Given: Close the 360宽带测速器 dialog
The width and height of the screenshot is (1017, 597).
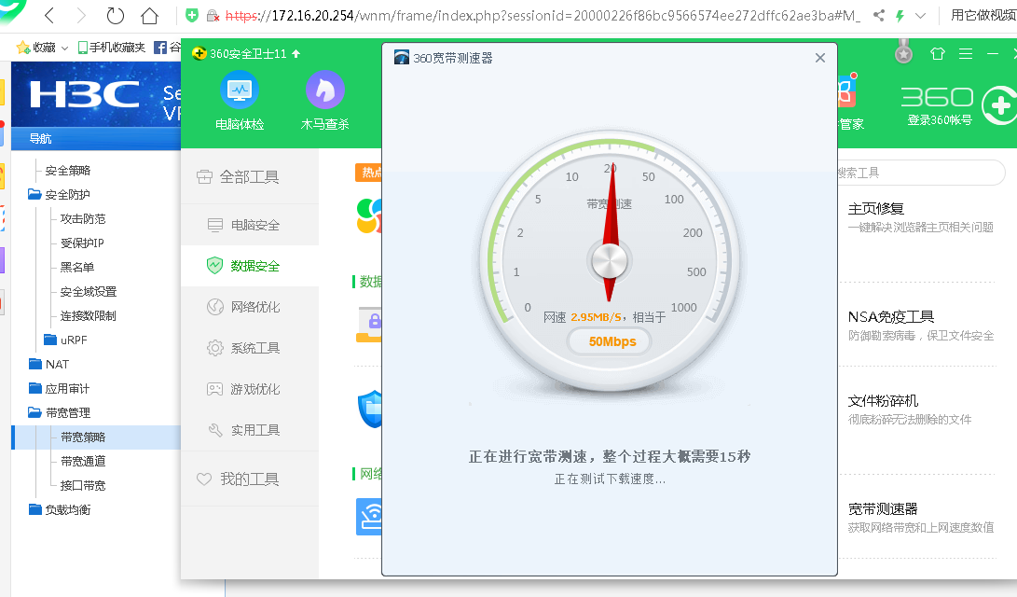Looking at the screenshot, I should (820, 58).
